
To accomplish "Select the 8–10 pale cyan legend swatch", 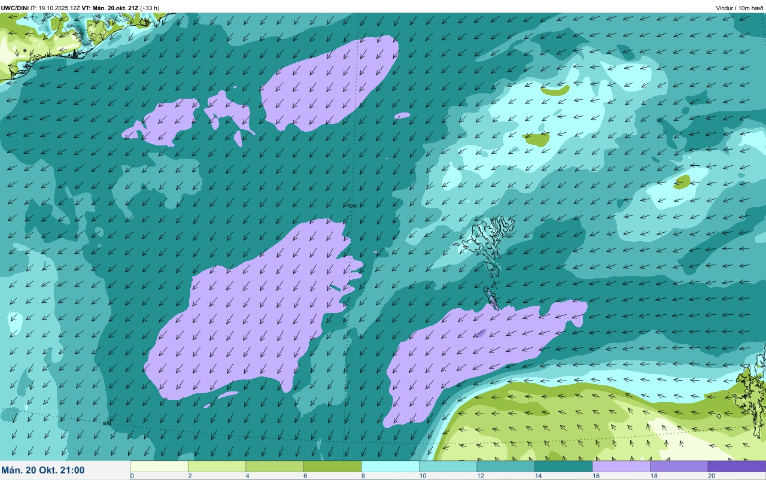I will coord(390,466).
